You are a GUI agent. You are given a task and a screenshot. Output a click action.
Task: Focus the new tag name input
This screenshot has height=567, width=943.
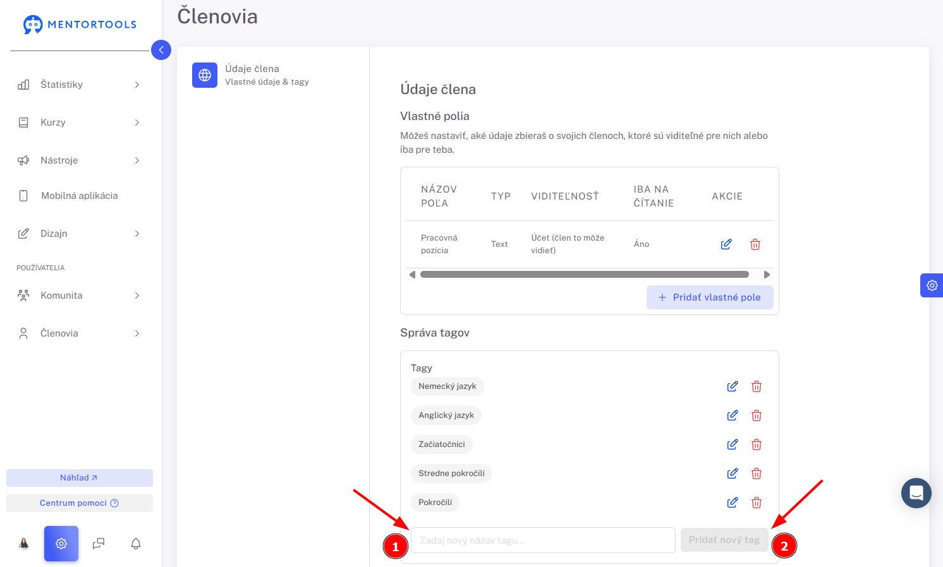[x=543, y=540]
